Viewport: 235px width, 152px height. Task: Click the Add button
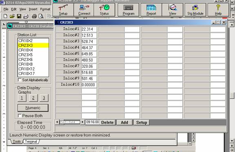point(124,123)
